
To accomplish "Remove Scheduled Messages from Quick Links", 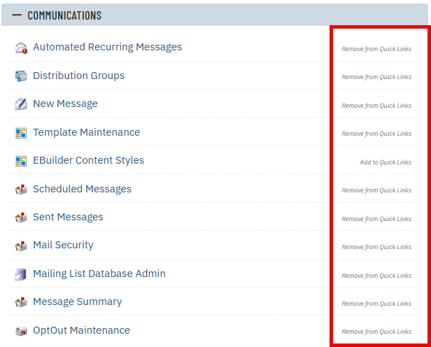I will pyautogui.click(x=376, y=190).
